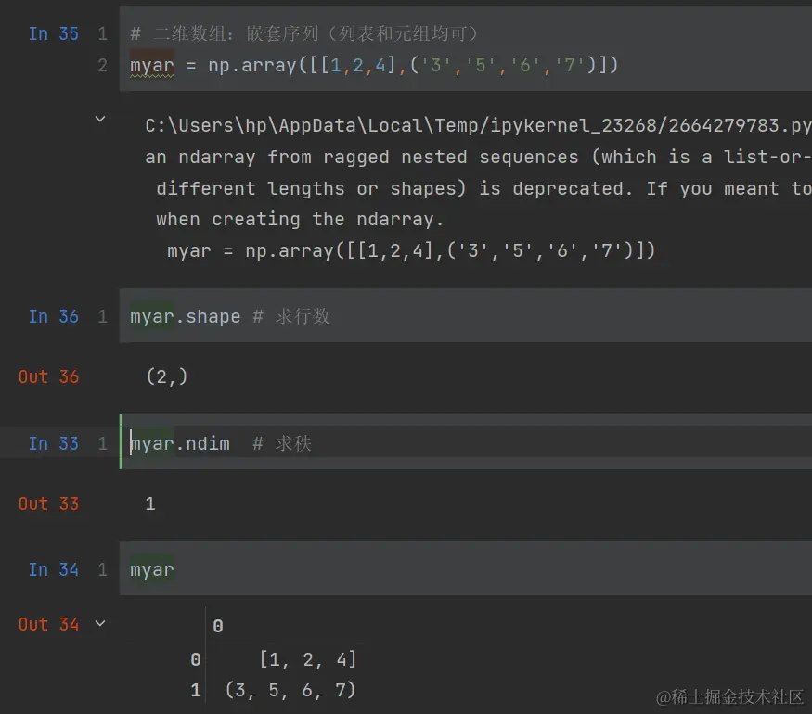Click the In 35 cell label

pyautogui.click(x=53, y=33)
